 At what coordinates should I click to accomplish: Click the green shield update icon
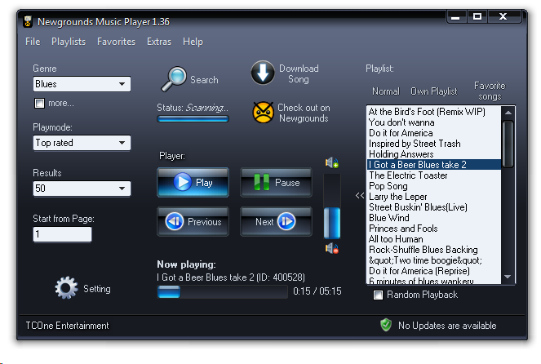(386, 325)
